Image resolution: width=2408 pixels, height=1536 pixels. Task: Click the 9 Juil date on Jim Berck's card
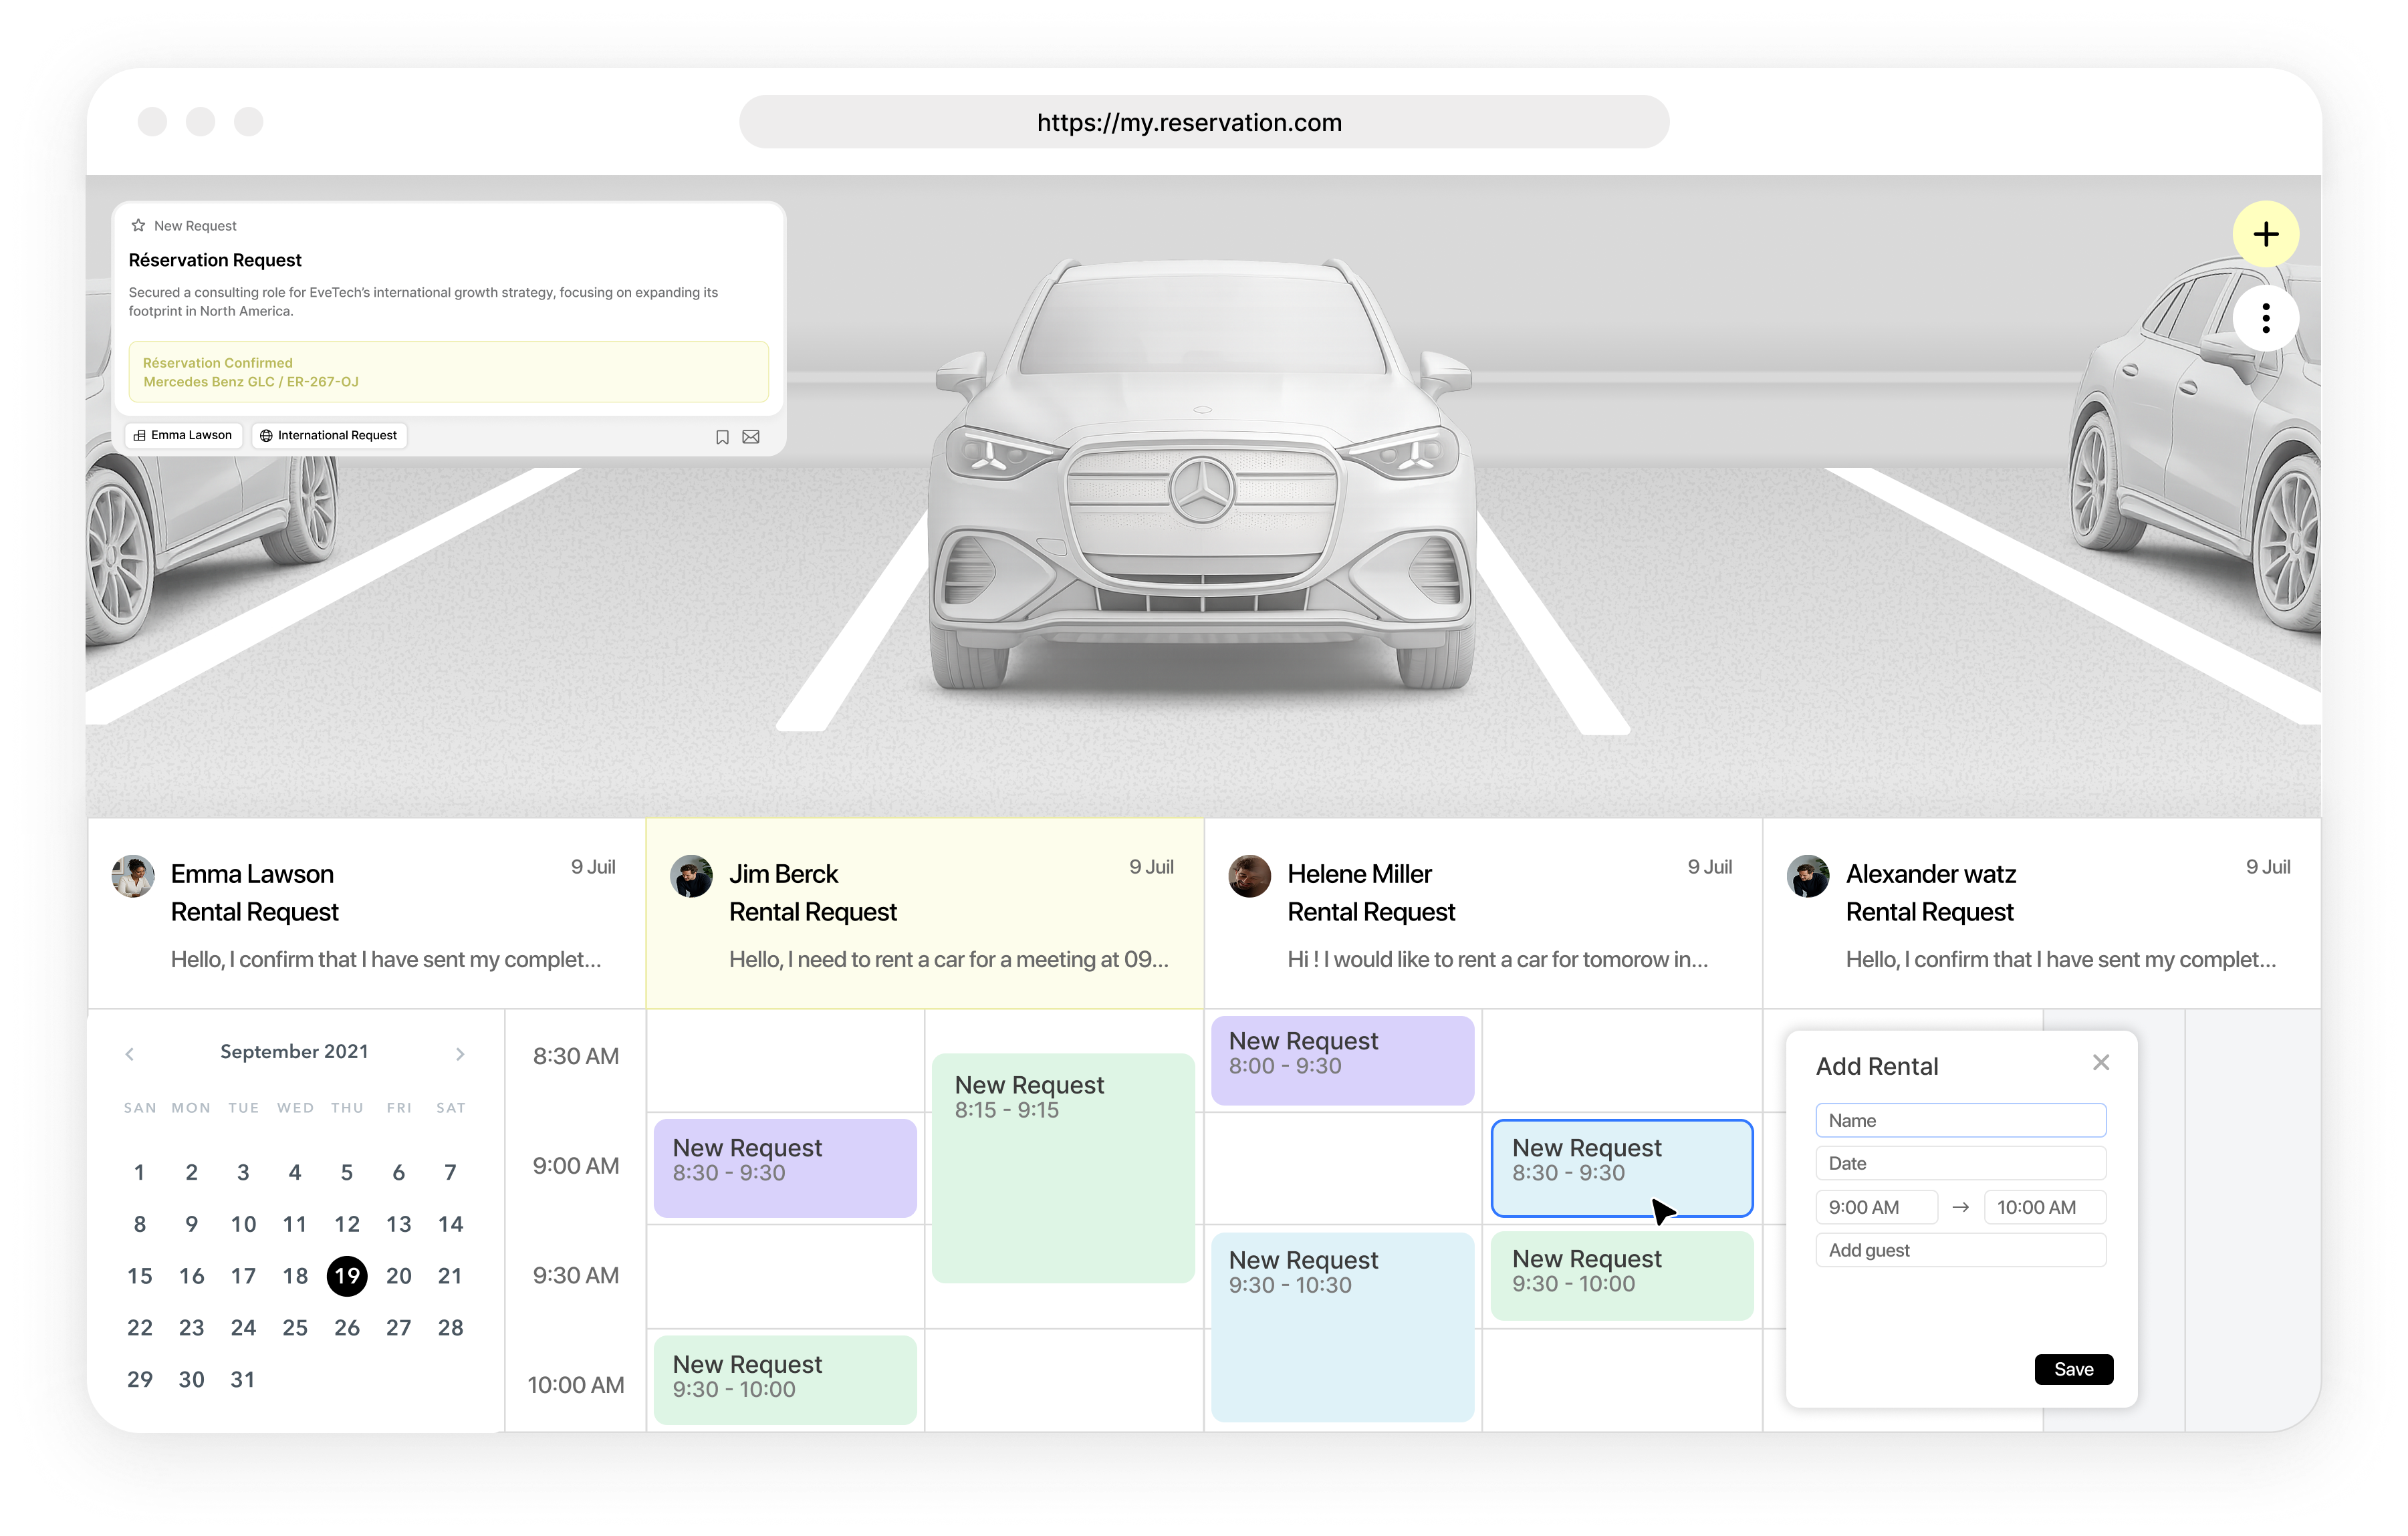coord(1151,867)
